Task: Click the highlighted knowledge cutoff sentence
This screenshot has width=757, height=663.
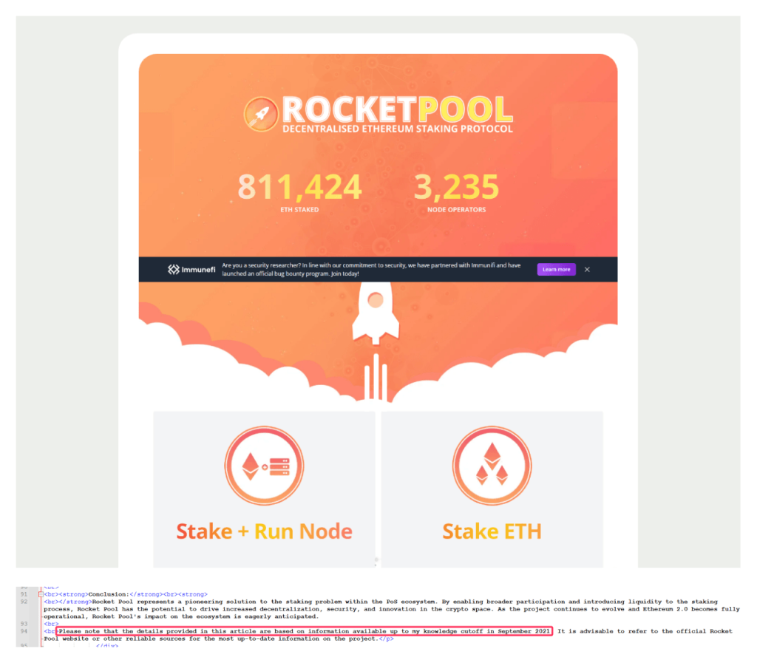Action: 305,631
